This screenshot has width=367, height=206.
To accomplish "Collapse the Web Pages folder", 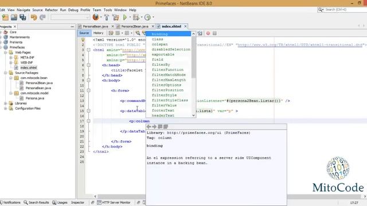I will [x=5, y=53].
